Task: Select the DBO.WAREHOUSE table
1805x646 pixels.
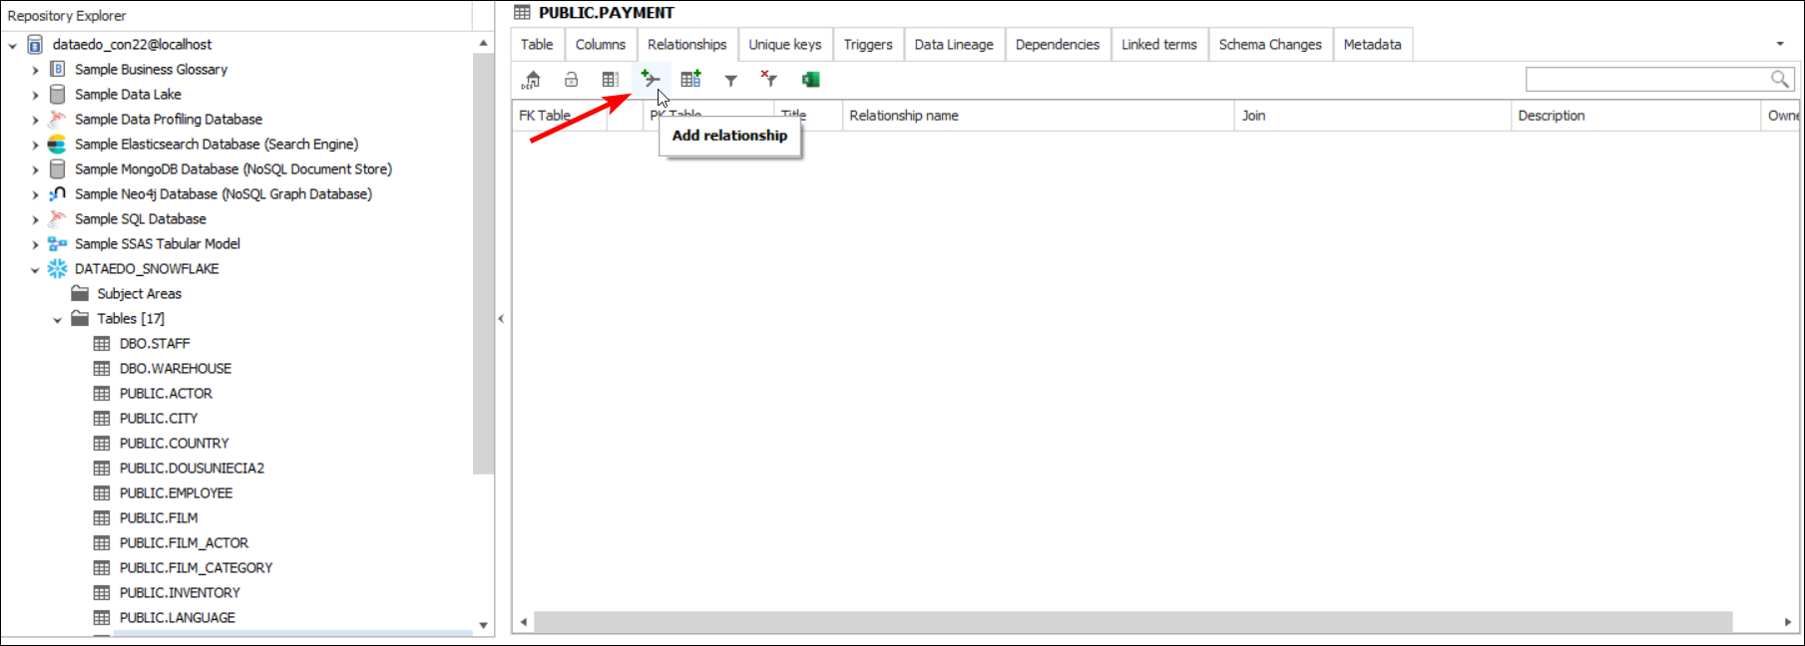Action: click(x=176, y=368)
